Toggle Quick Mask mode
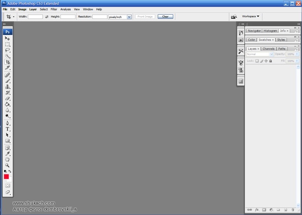 coord(7,185)
